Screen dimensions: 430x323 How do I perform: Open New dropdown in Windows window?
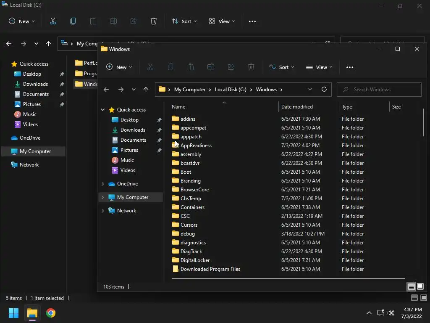coord(119,67)
